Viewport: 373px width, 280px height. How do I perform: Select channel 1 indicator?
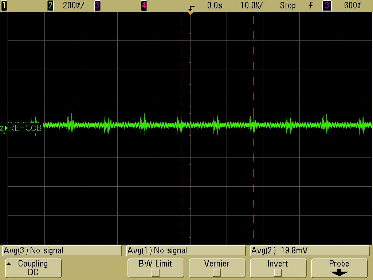click(x=4, y=5)
